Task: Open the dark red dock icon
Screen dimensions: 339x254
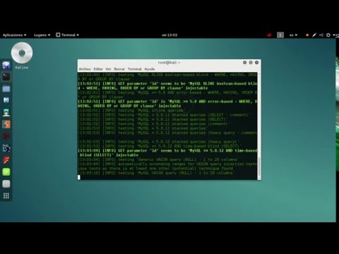Action: (x=6, y=136)
